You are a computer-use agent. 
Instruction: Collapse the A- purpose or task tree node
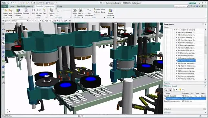point(173,30)
